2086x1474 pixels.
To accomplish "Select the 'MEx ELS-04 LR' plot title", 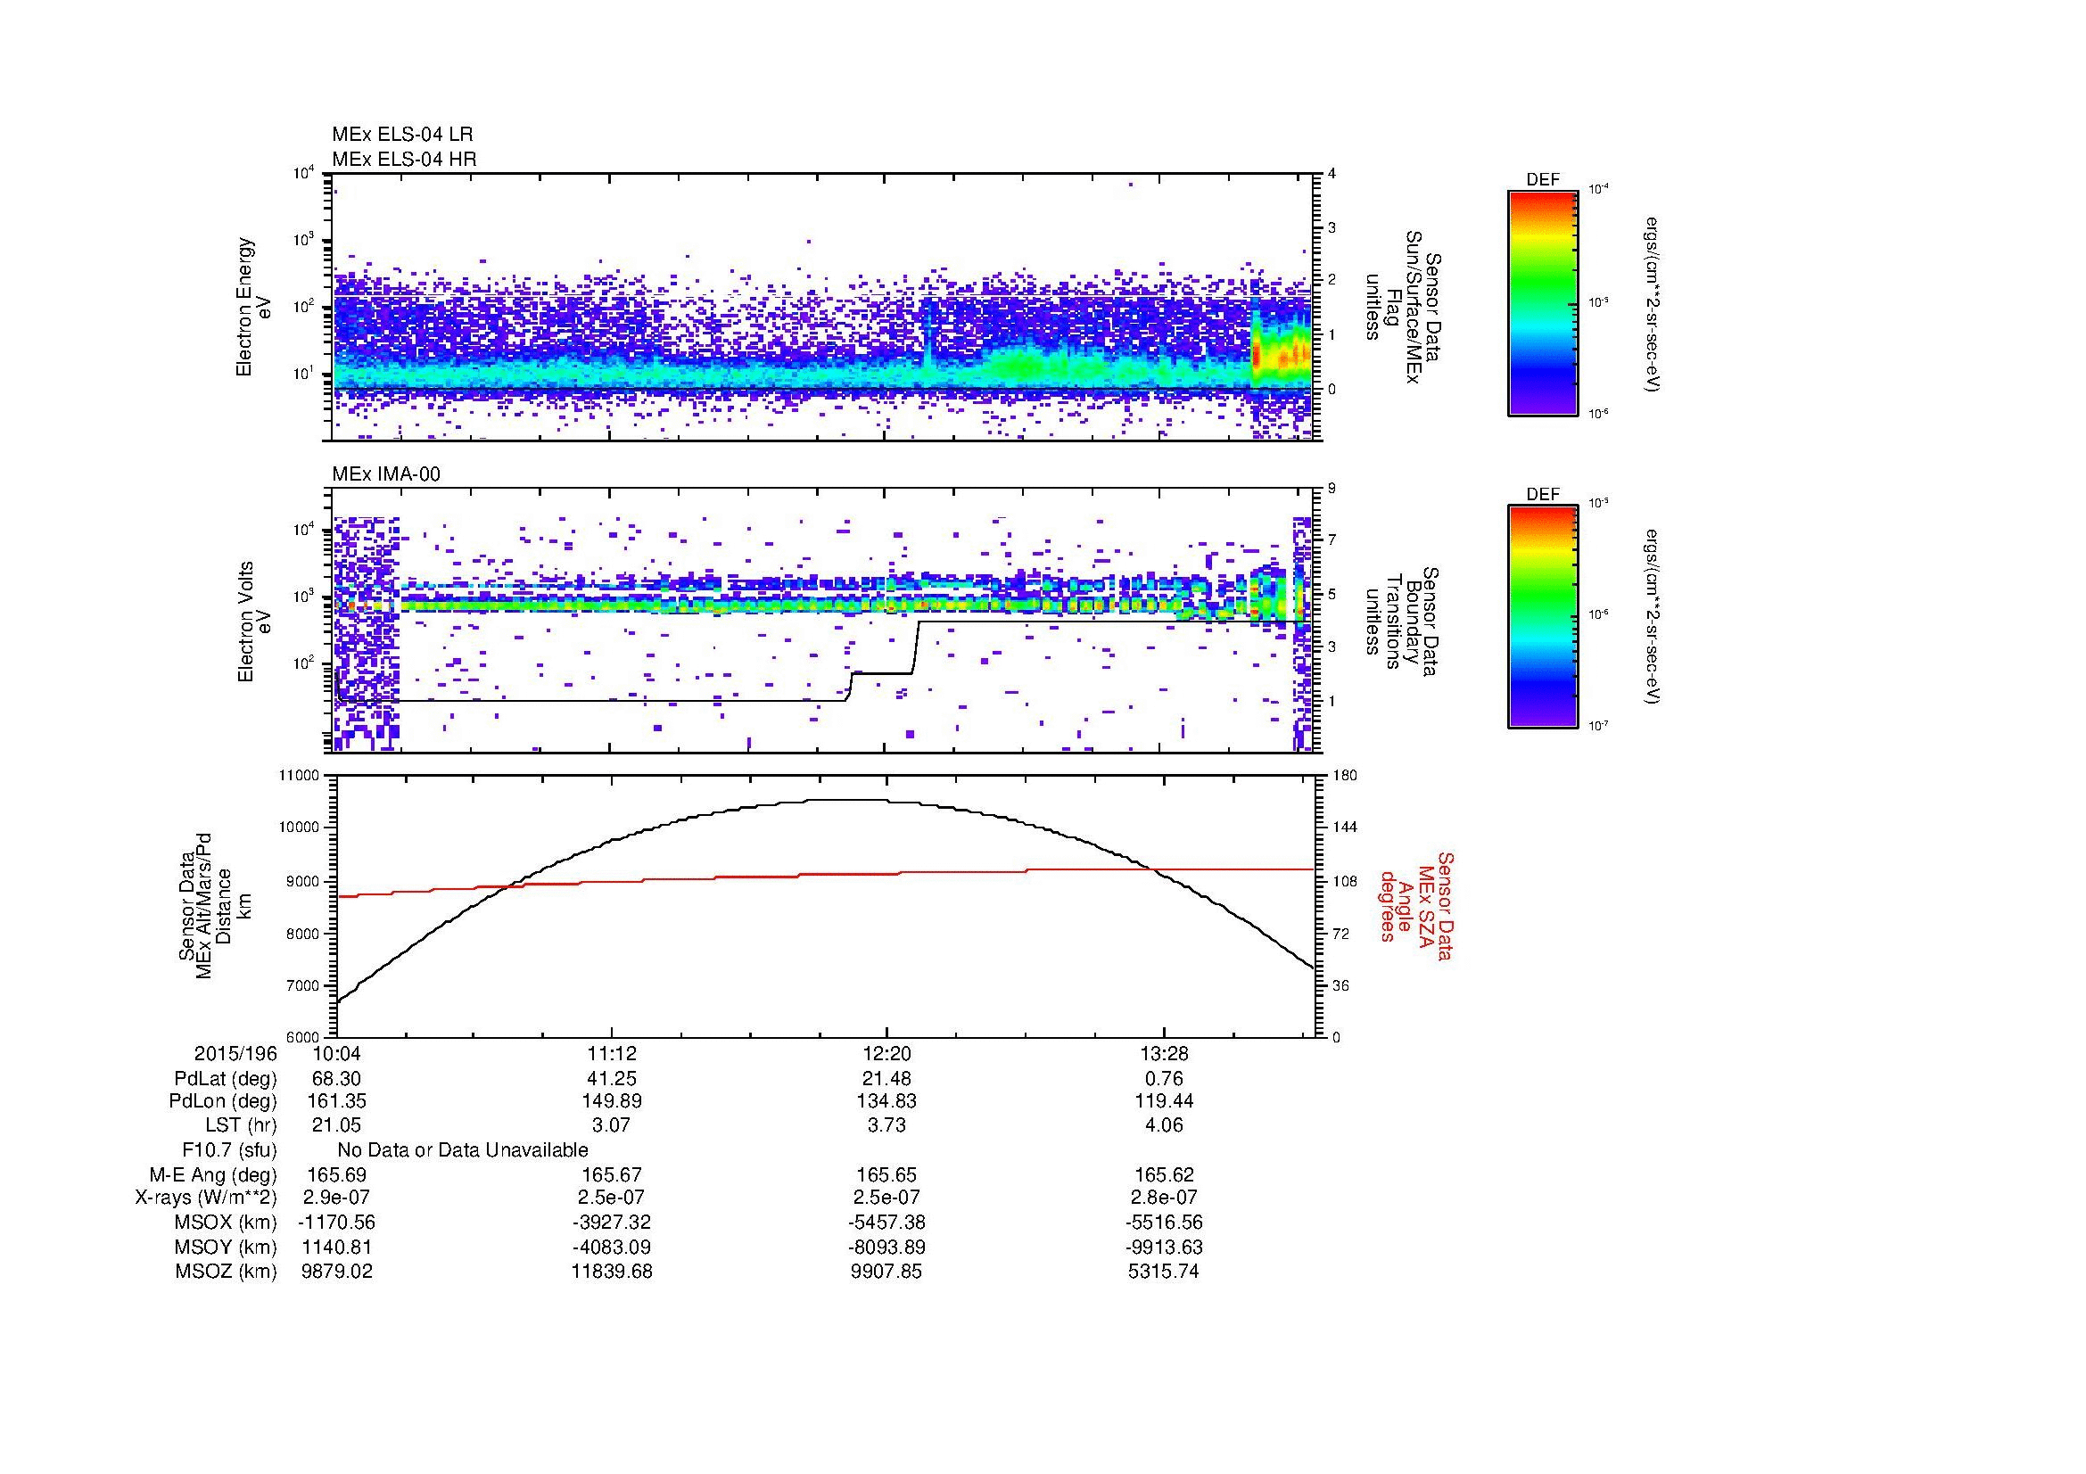I will (402, 135).
